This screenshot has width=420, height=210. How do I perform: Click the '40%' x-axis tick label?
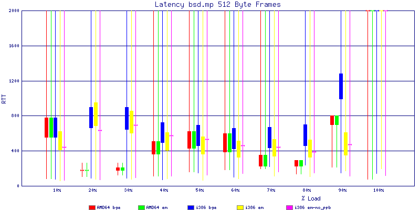click(164, 190)
